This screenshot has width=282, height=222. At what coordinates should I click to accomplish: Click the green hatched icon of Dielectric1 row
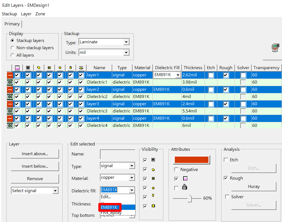pyautogui.click(x=10, y=82)
